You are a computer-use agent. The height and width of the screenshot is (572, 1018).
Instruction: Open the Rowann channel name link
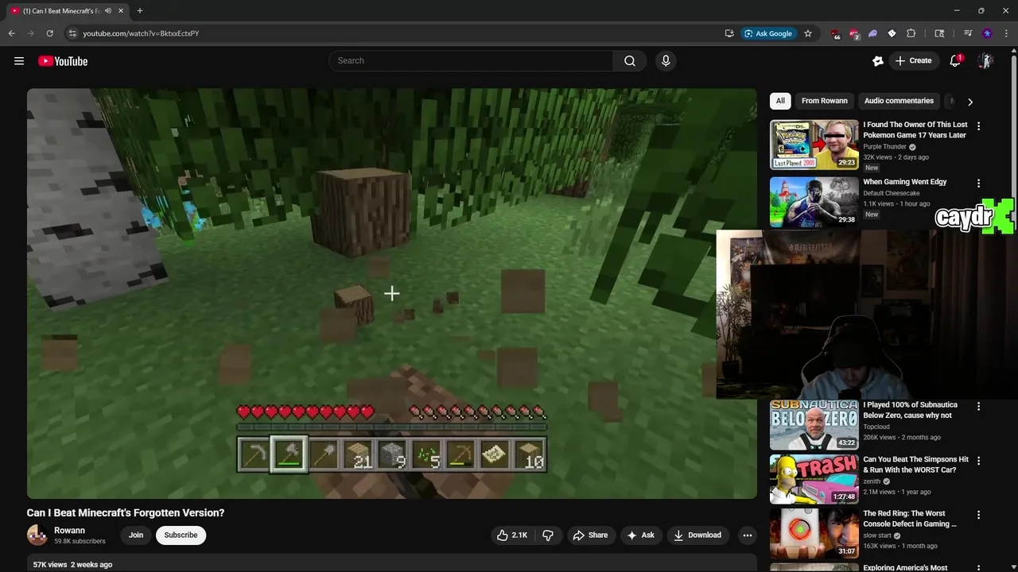pyautogui.click(x=69, y=530)
